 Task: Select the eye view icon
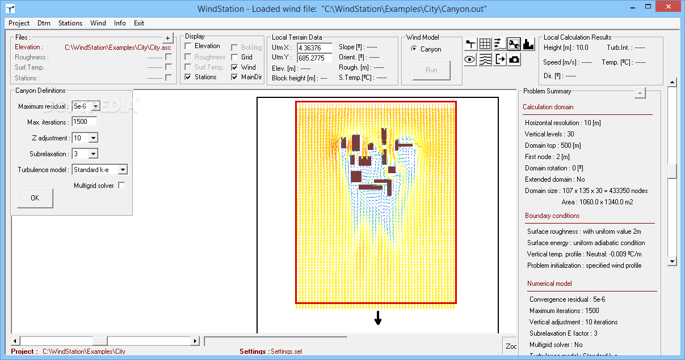point(470,59)
